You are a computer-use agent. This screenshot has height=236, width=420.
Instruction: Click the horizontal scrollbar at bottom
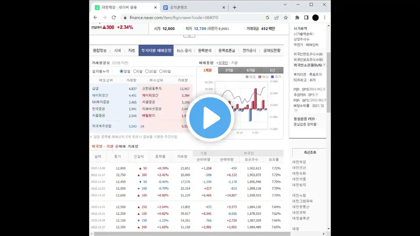pyautogui.click(x=192, y=234)
